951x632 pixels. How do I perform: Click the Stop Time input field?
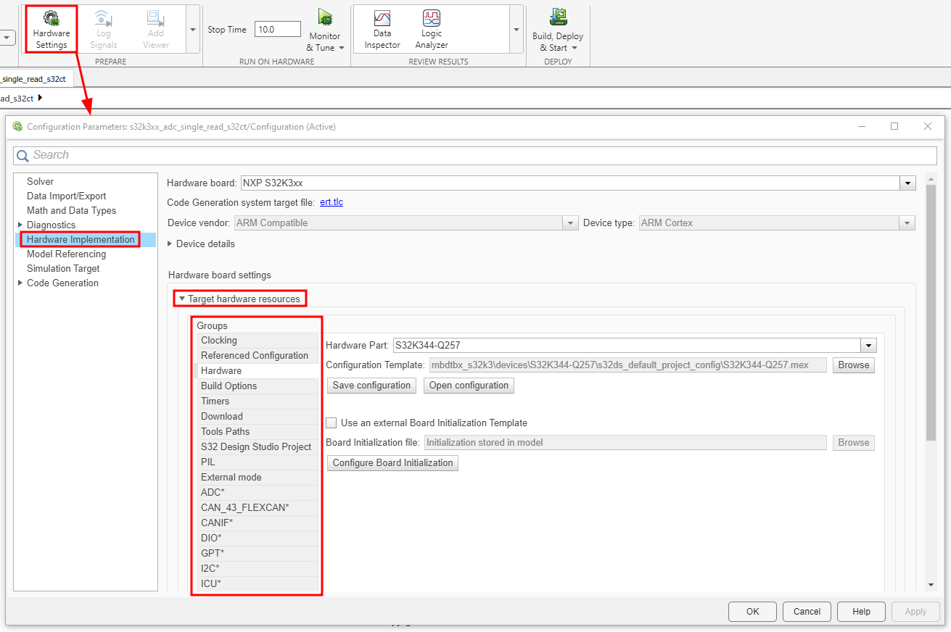pyautogui.click(x=277, y=30)
